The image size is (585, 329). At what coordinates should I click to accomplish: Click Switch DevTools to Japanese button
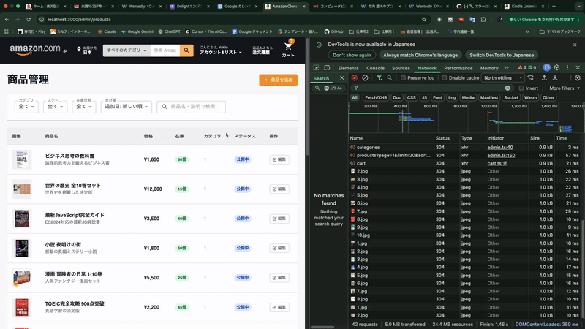pyautogui.click(x=500, y=55)
